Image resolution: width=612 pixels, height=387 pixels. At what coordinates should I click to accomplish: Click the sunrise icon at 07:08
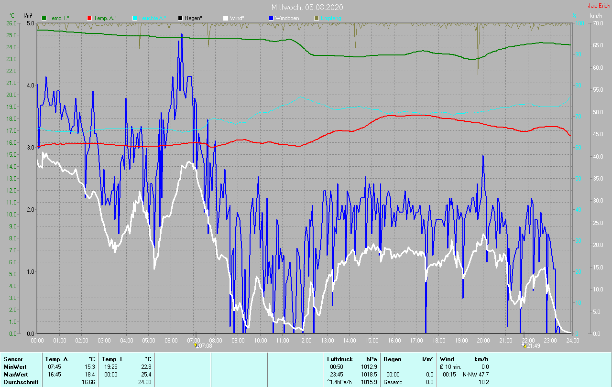(196, 345)
